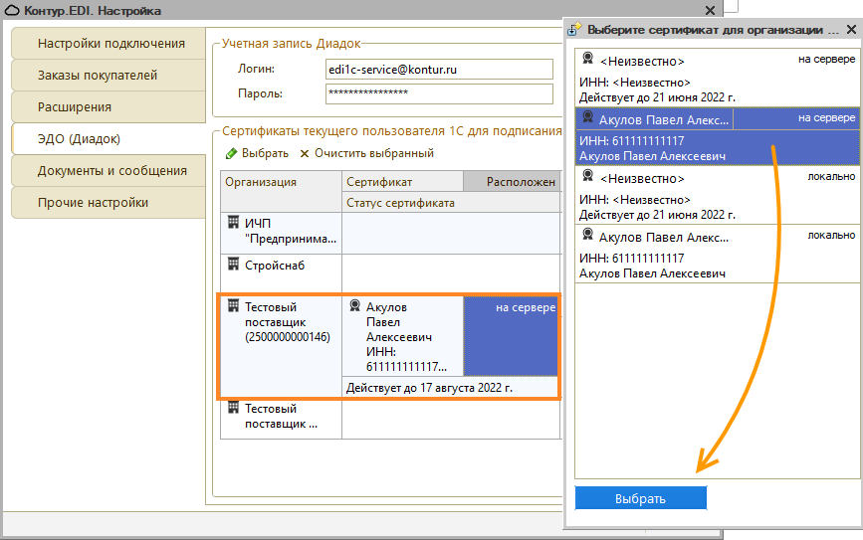
Task: Click into the Логин input field
Action: [x=439, y=70]
